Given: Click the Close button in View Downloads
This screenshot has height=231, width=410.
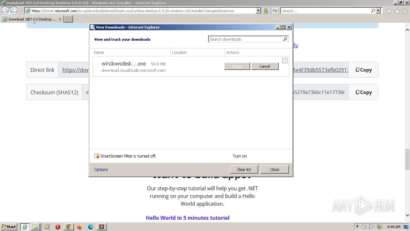Looking at the screenshot, I should click(275, 169).
